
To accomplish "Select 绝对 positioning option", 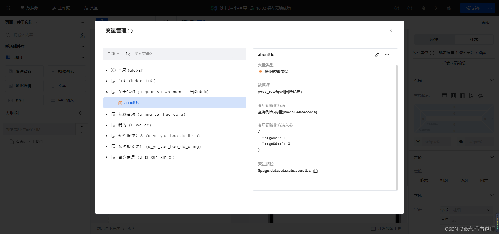I will tap(464, 181).
